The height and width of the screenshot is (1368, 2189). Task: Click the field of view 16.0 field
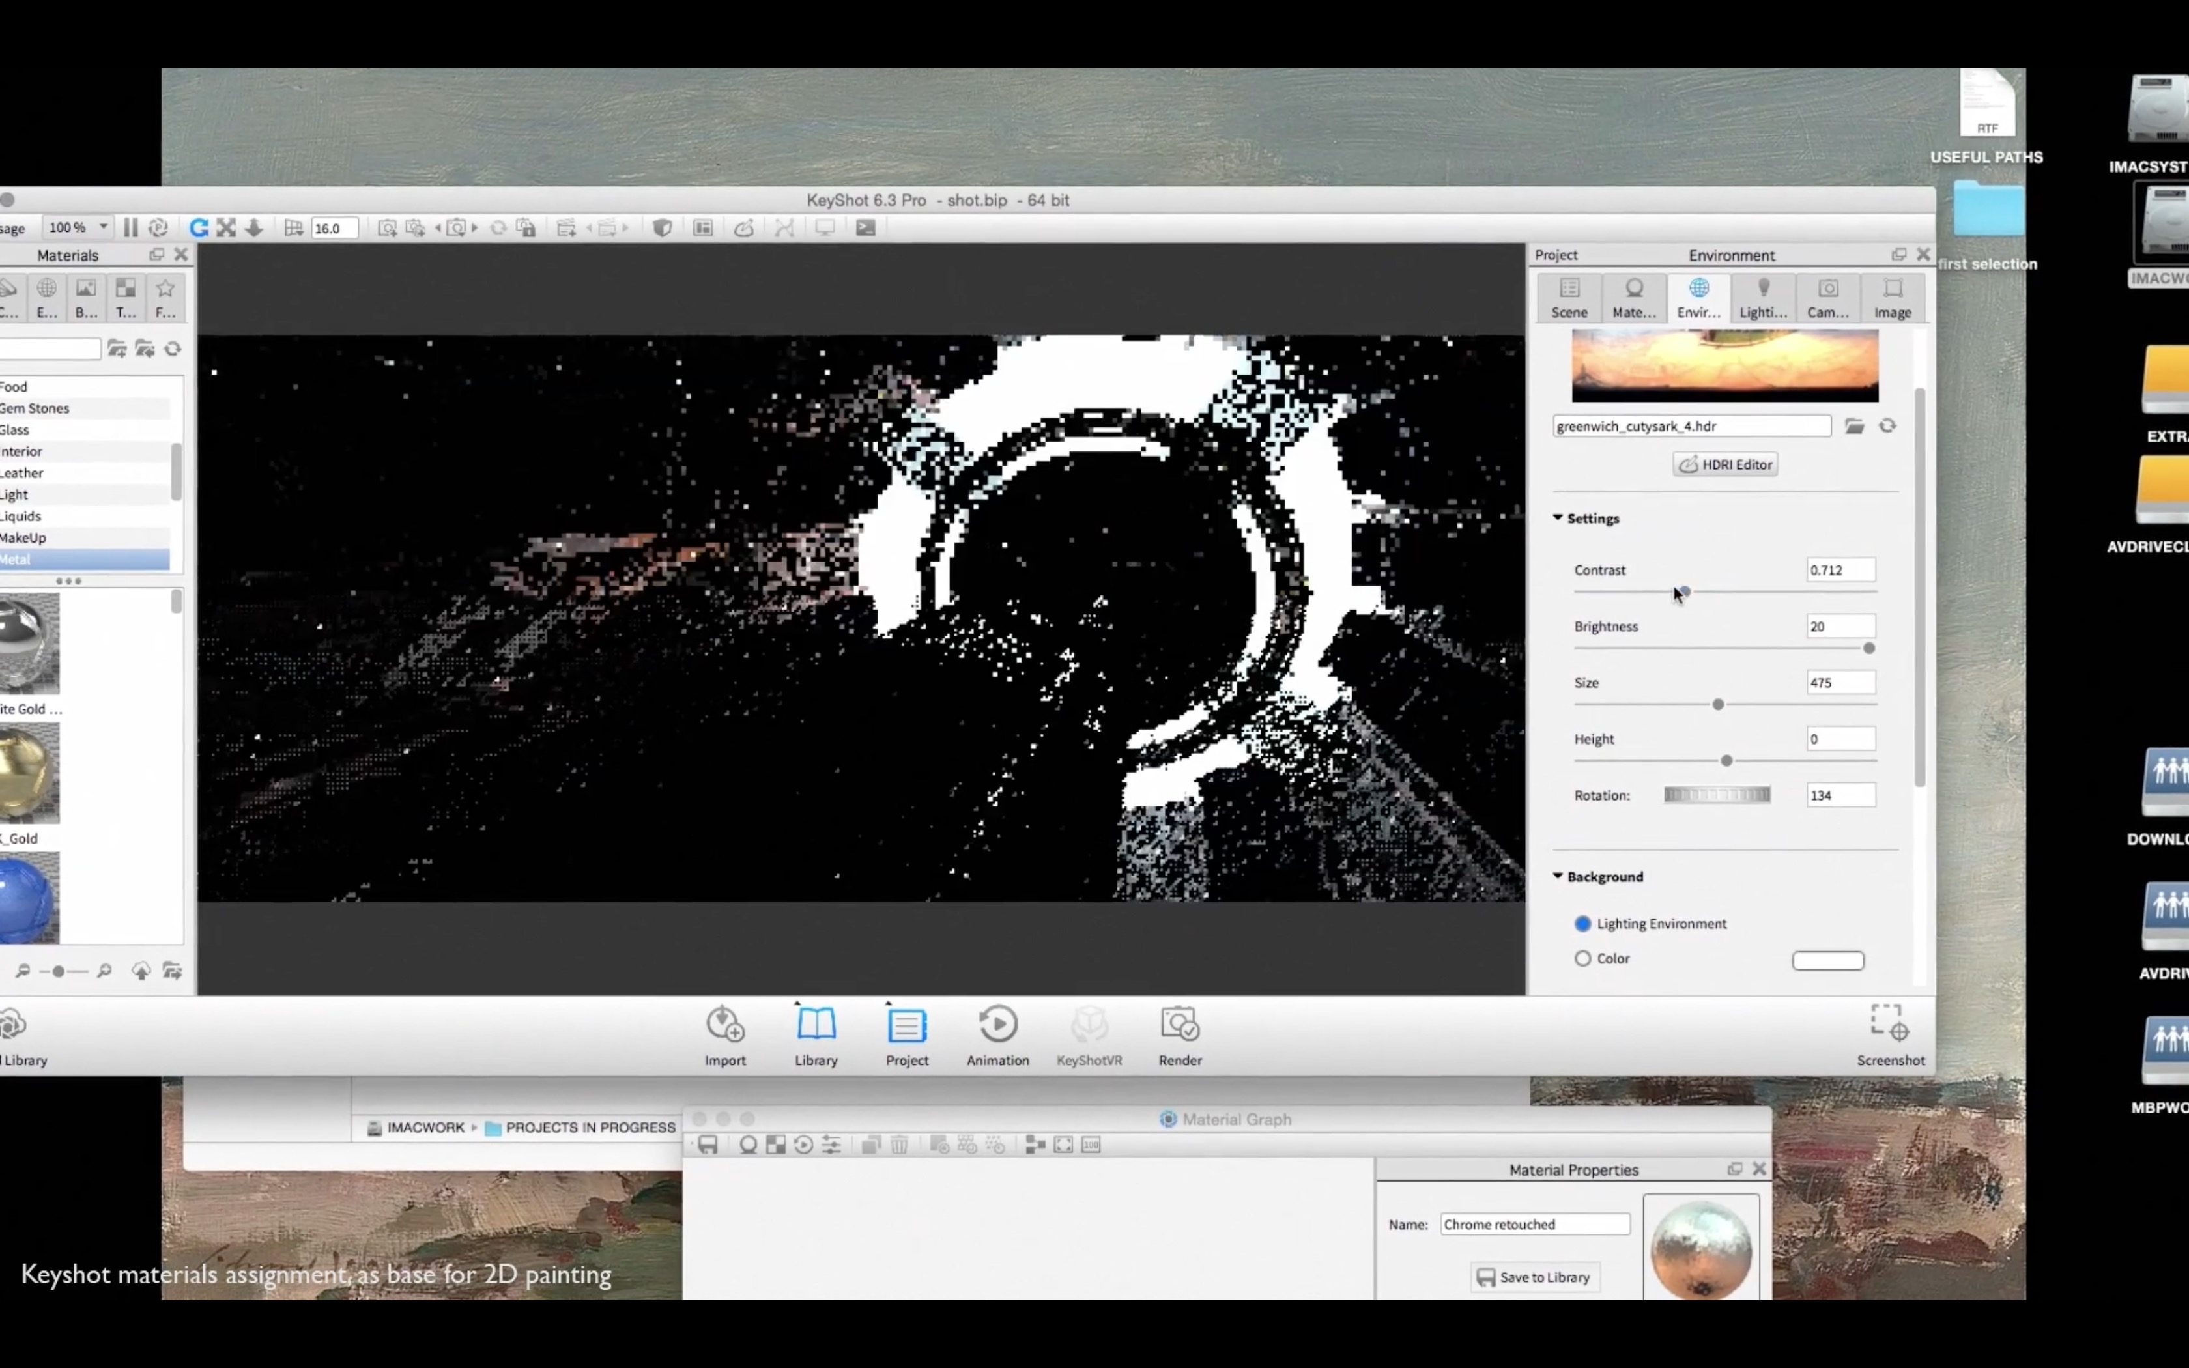(x=334, y=228)
